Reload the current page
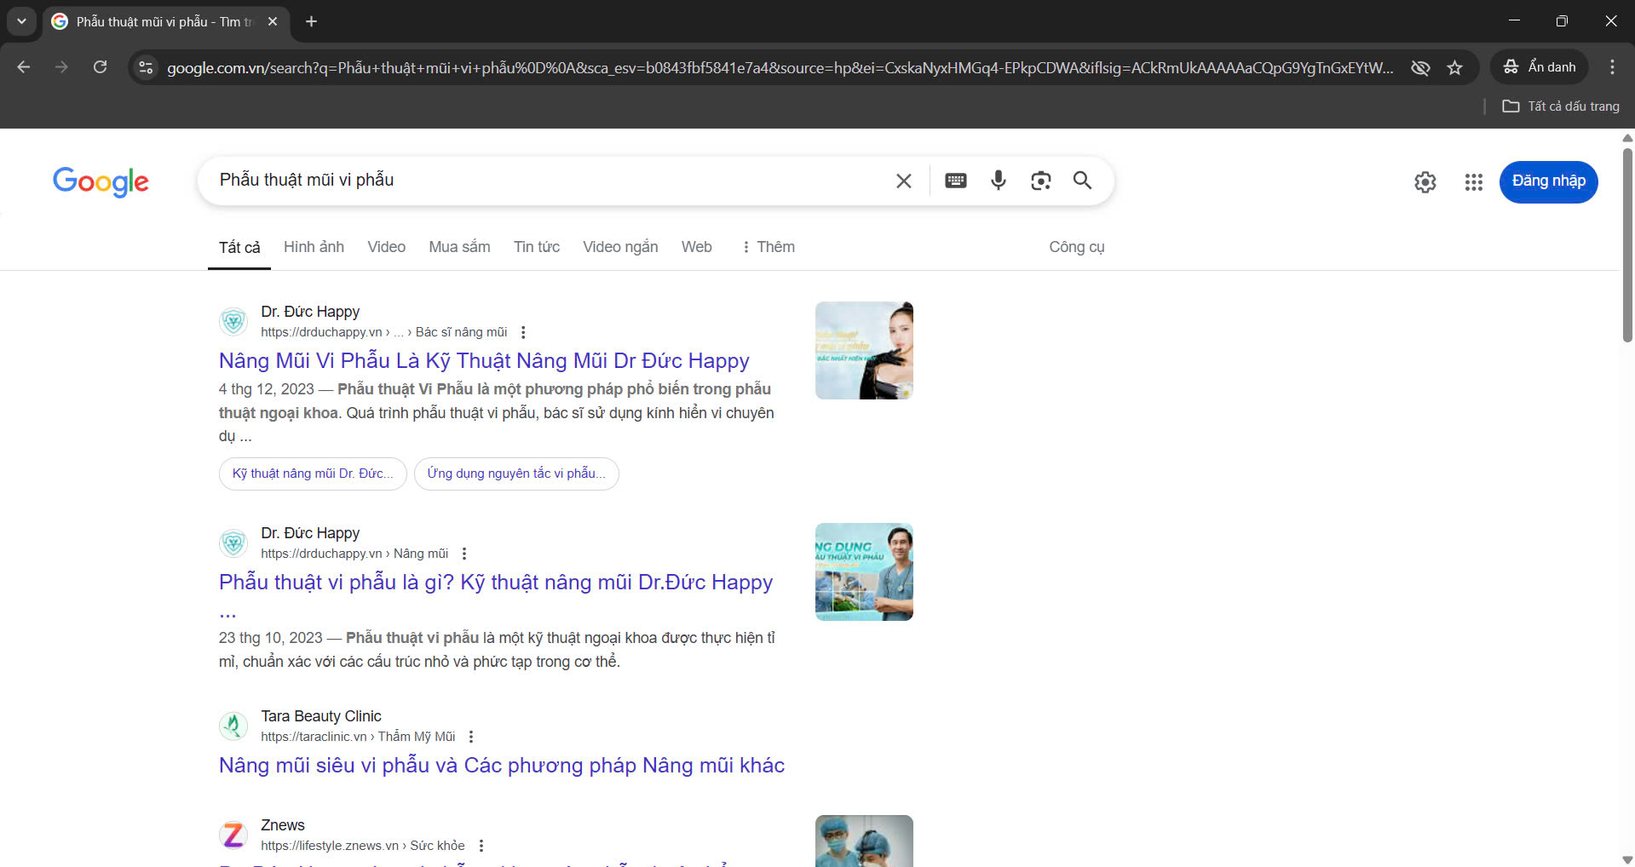This screenshot has height=867, width=1635. [x=100, y=67]
